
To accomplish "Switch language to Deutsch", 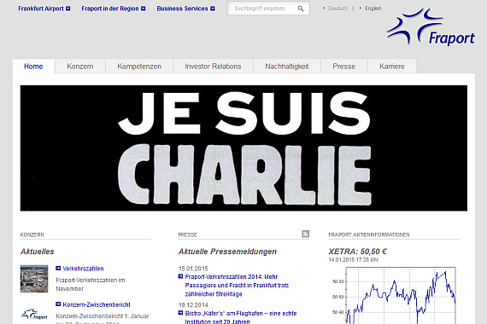I will point(338,9).
